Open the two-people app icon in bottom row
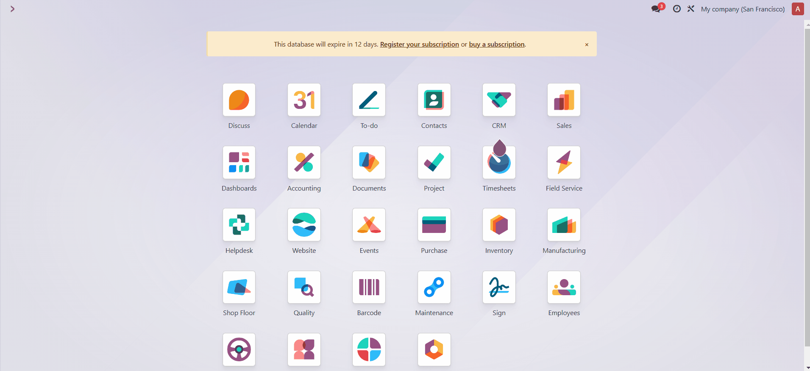This screenshot has width=810, height=371. pos(304,350)
